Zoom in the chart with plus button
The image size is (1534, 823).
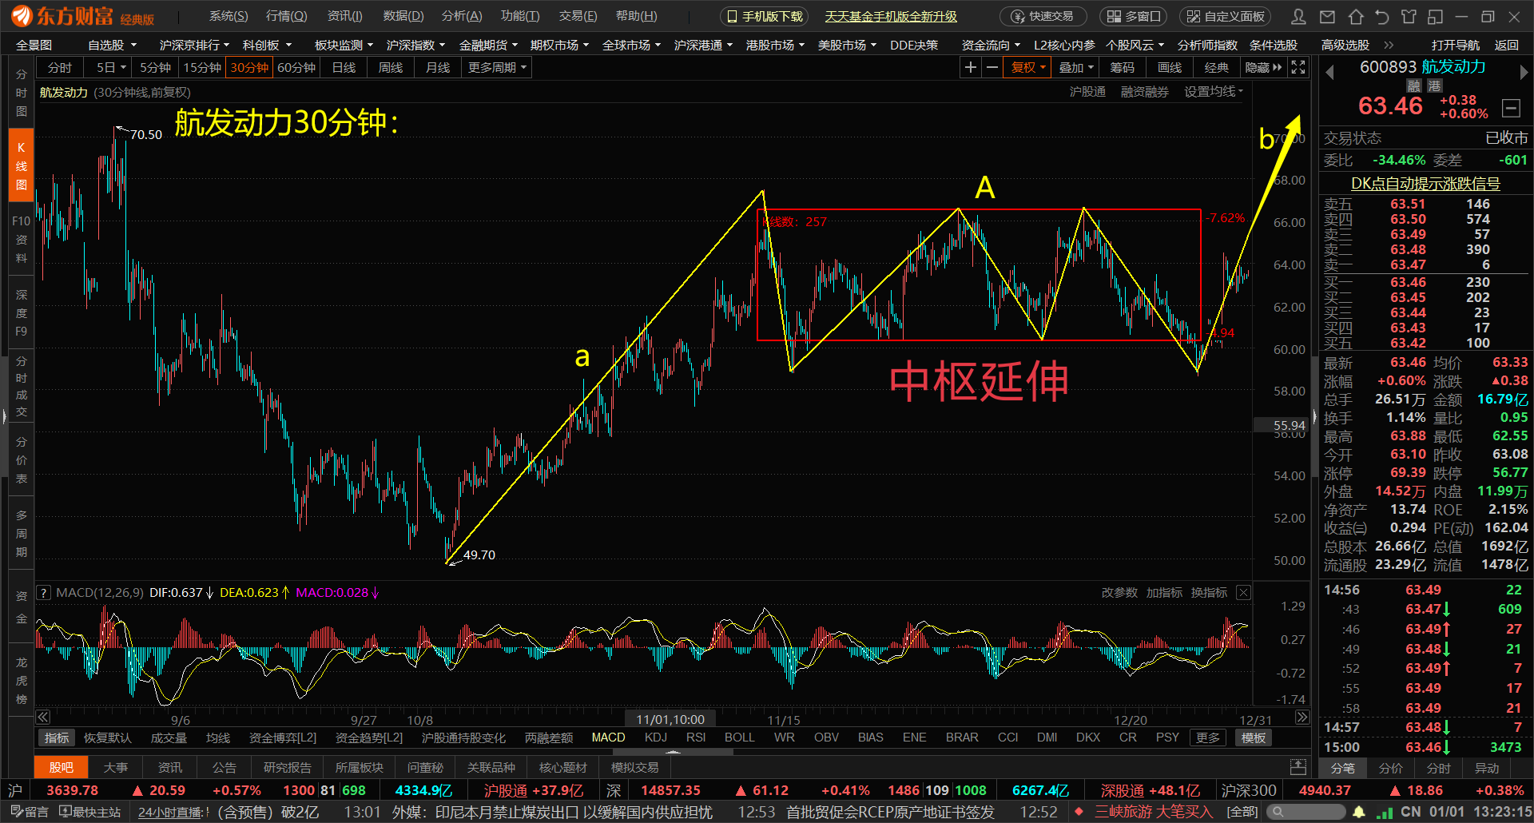tap(970, 67)
